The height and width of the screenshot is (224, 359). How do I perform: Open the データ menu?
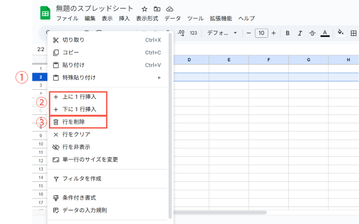(173, 19)
